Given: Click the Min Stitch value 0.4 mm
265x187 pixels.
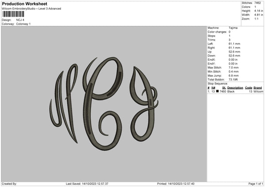Looking at the screenshot, I should point(234,72).
